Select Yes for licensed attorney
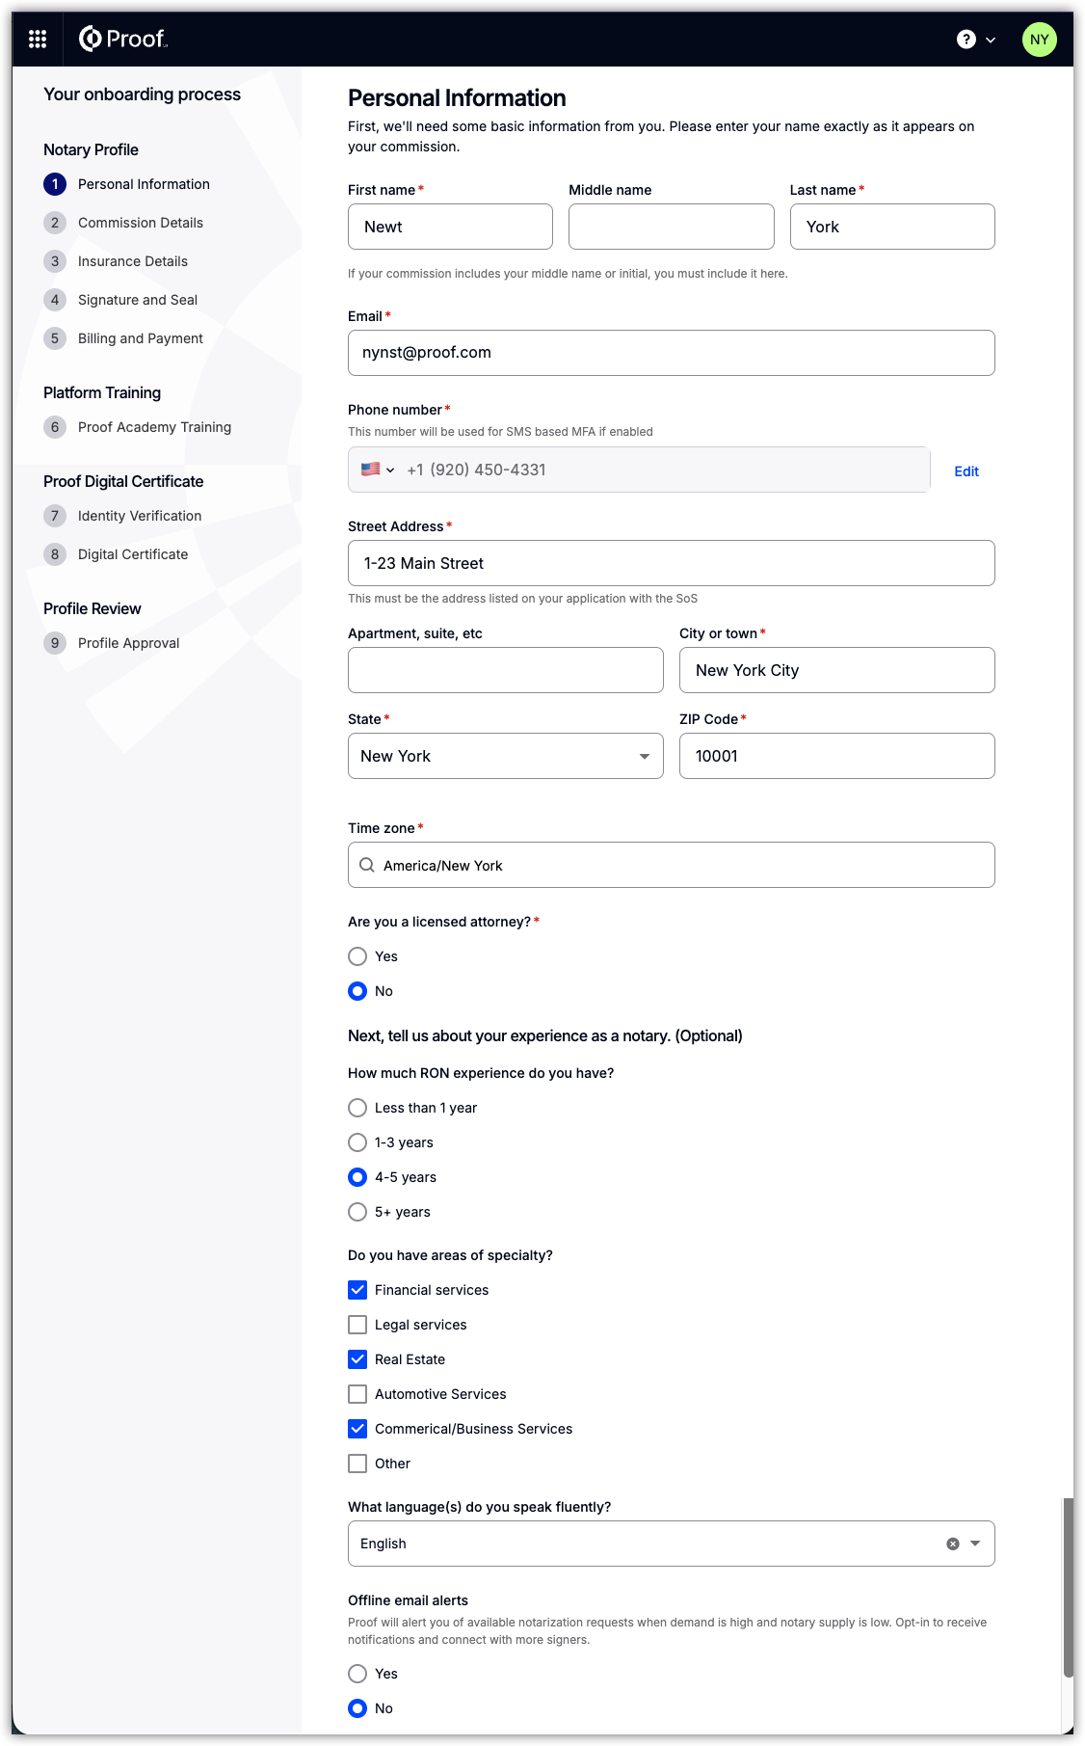The image size is (1085, 1746). (357, 956)
